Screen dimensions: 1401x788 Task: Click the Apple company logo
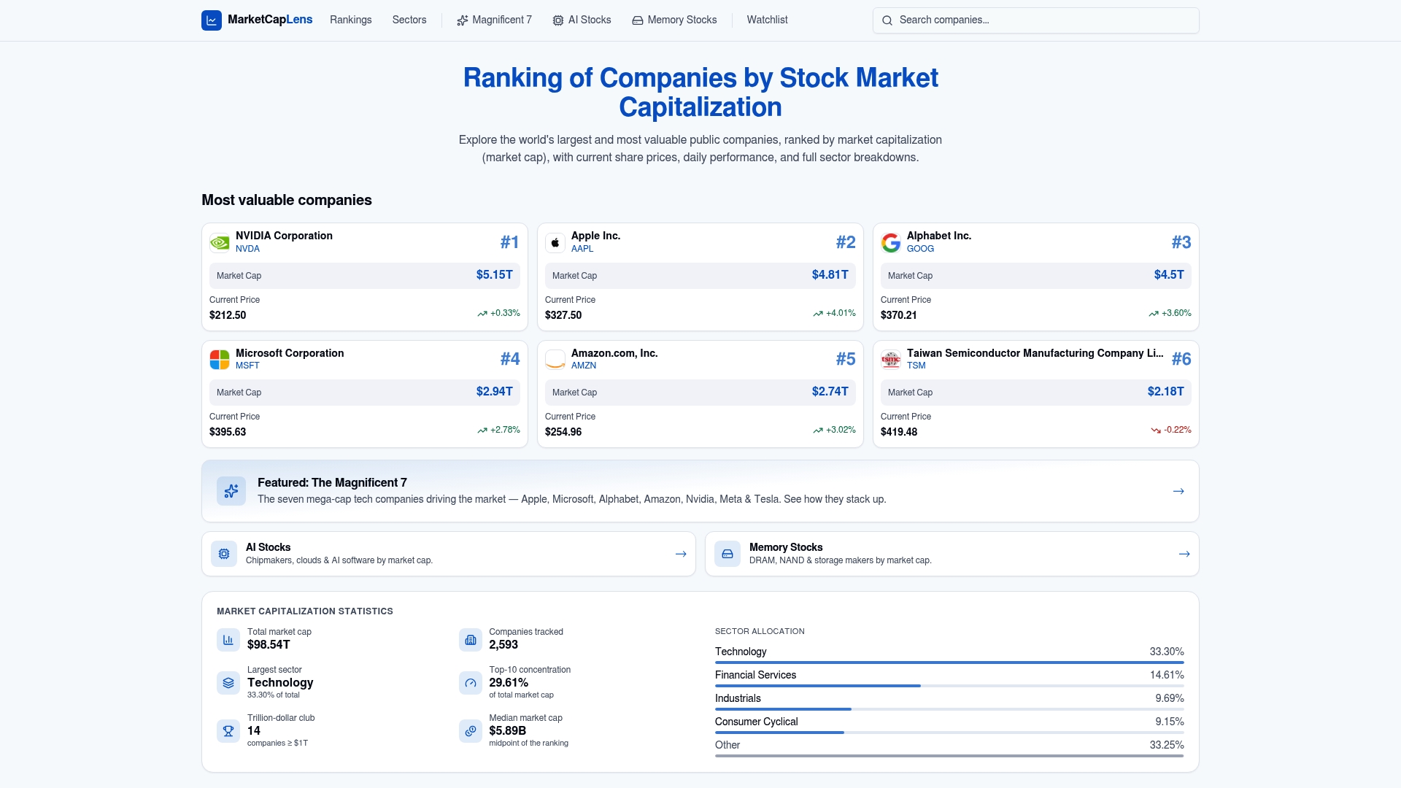pyautogui.click(x=555, y=242)
